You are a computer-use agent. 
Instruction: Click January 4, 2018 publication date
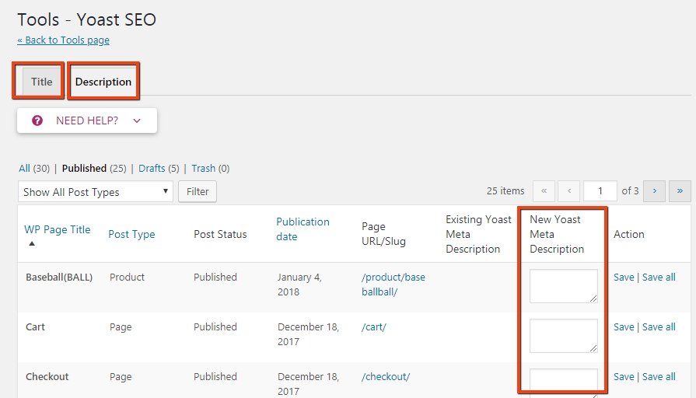pyautogui.click(x=299, y=285)
